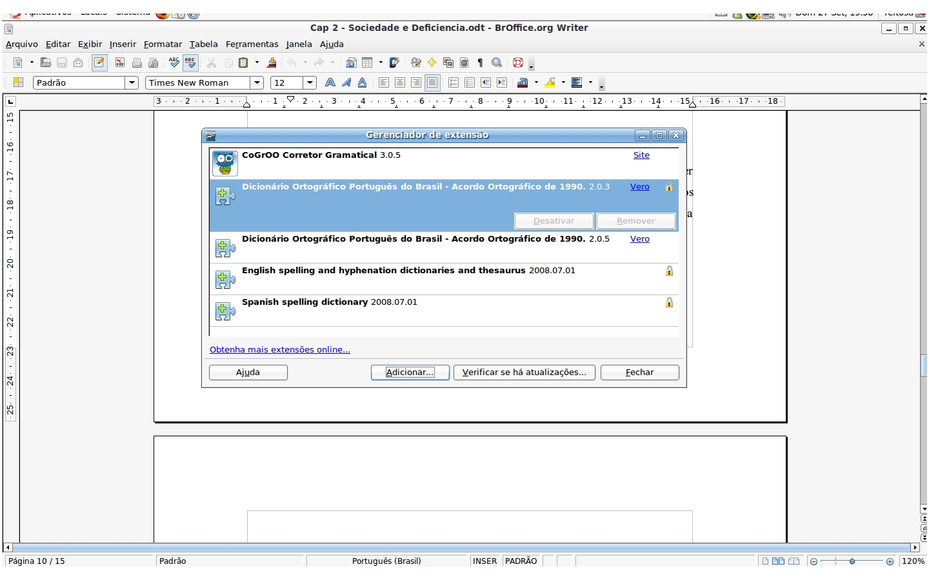Toggle Edit File mode icon
The width and height of the screenshot is (929, 580).
tap(99, 63)
